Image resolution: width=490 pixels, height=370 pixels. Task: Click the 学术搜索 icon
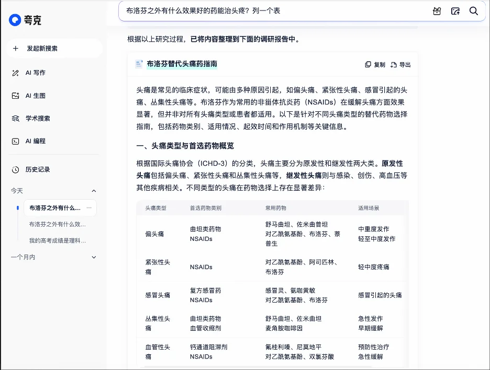[15, 119]
